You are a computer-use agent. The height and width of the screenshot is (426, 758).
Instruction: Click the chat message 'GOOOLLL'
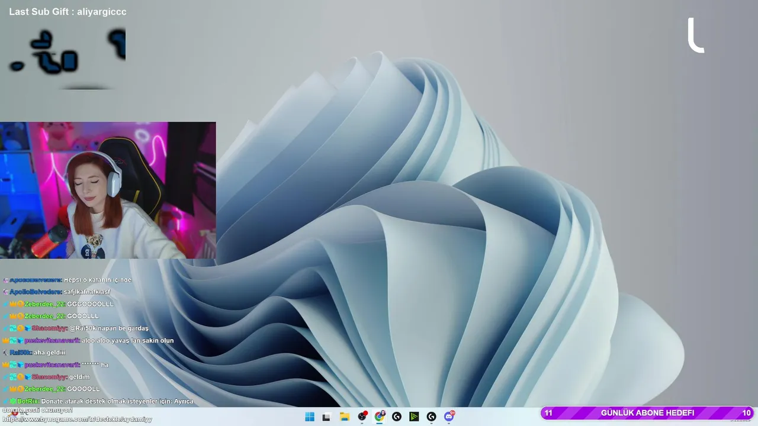click(x=83, y=316)
